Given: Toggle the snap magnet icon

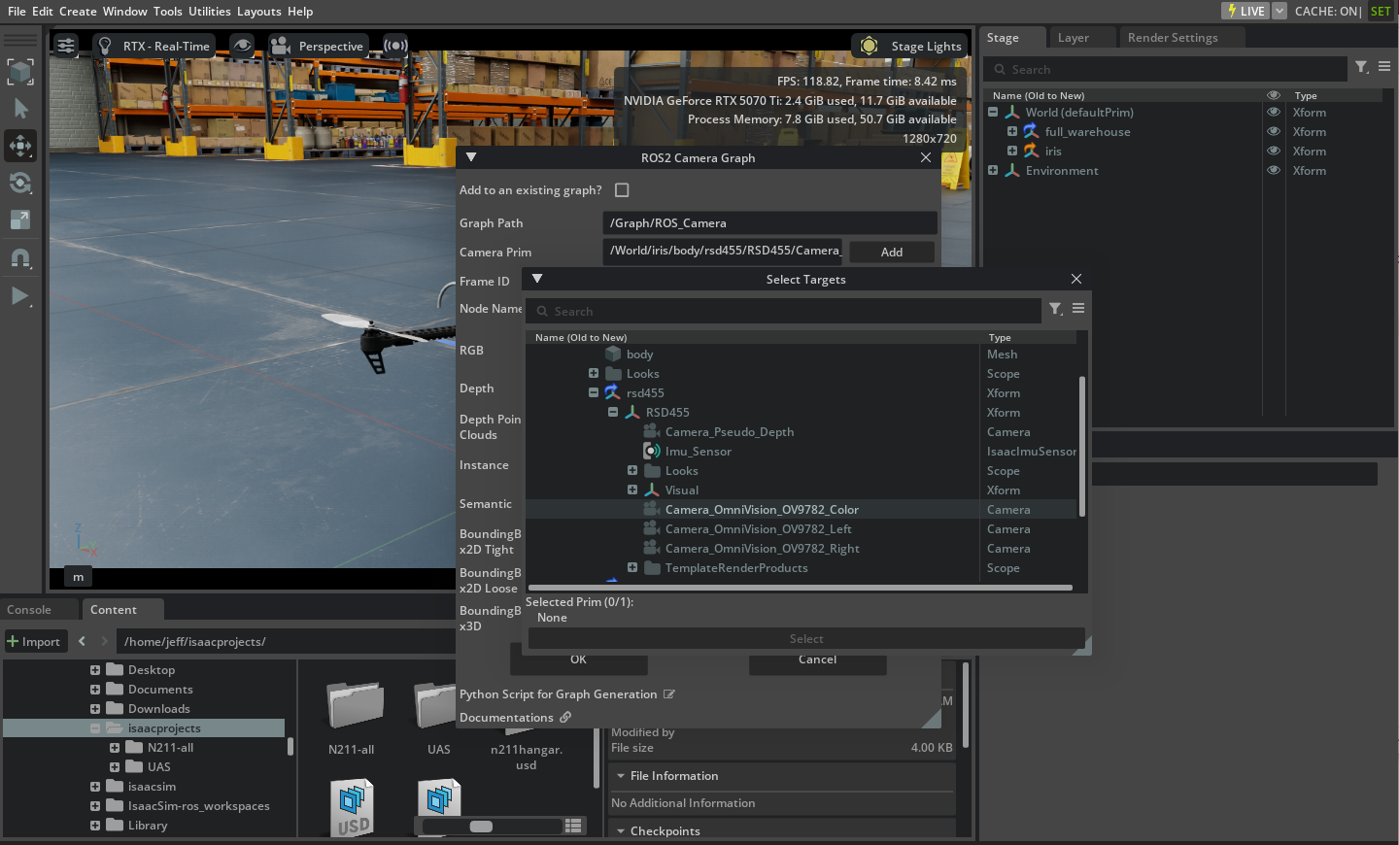Looking at the screenshot, I should [20, 258].
